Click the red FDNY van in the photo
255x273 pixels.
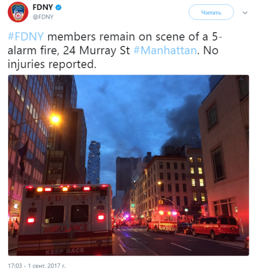click(215, 227)
